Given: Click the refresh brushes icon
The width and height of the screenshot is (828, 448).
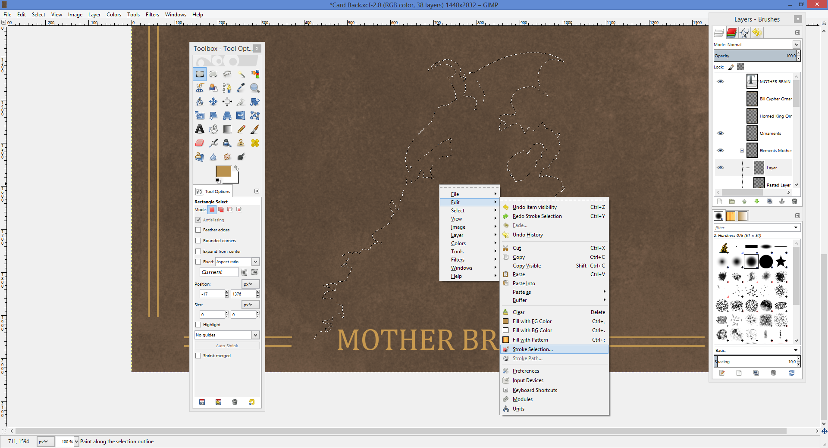Looking at the screenshot, I should click(x=791, y=373).
